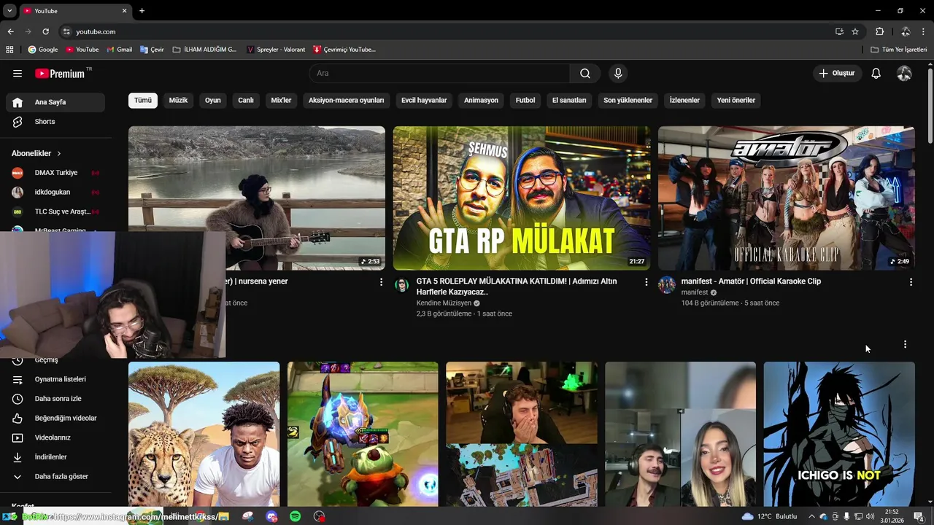934x525 pixels.
Task: Open the weather widget 12°C Bulutlu
Action: click(x=770, y=516)
